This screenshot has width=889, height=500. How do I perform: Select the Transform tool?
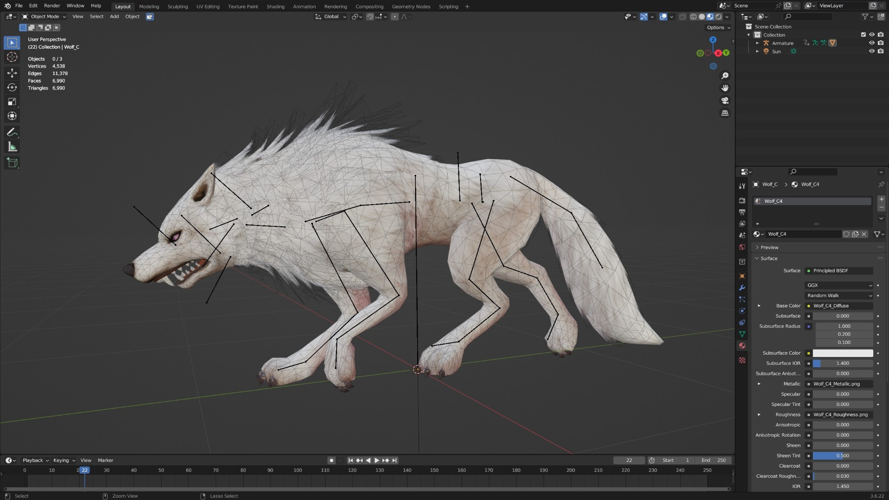point(12,116)
